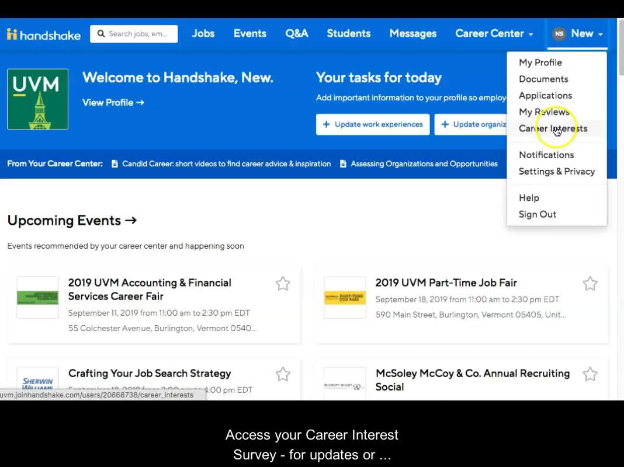The image size is (624, 467).
Task: Expand the Career Center dropdown
Action: pyautogui.click(x=494, y=34)
